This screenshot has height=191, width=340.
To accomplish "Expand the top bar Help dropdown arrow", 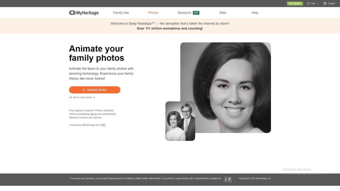I will [318, 4].
